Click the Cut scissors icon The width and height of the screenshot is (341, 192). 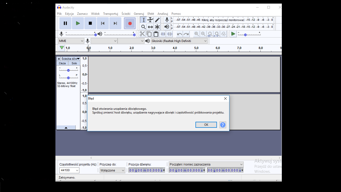coord(142,34)
